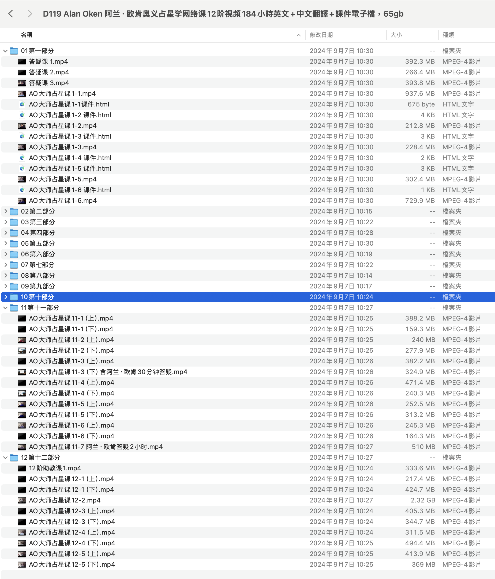Image resolution: width=495 pixels, height=579 pixels.
Task: Expand the 06第六部分 folder
Action: pos(5,254)
